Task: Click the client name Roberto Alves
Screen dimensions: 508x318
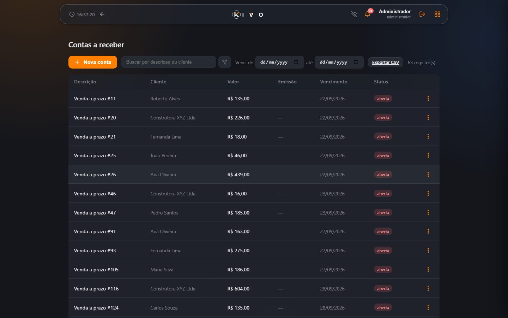Action: [165, 99]
